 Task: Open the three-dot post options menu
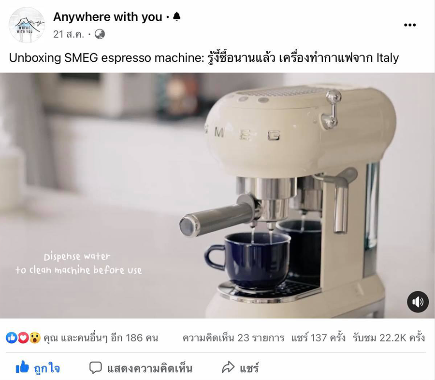(x=410, y=25)
